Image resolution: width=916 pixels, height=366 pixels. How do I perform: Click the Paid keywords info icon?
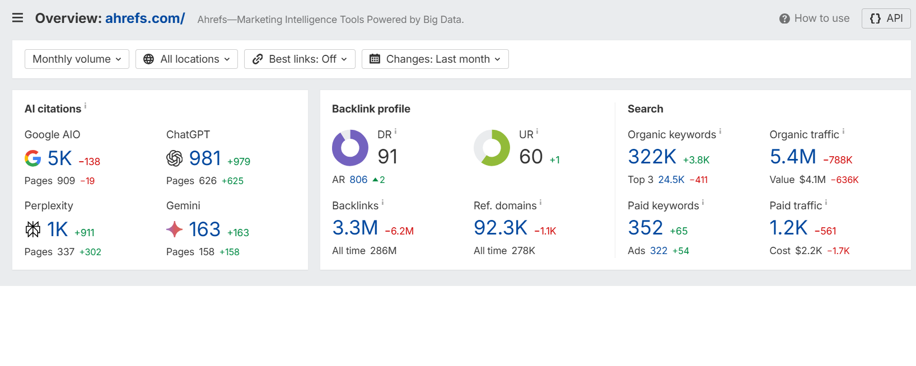[703, 203]
